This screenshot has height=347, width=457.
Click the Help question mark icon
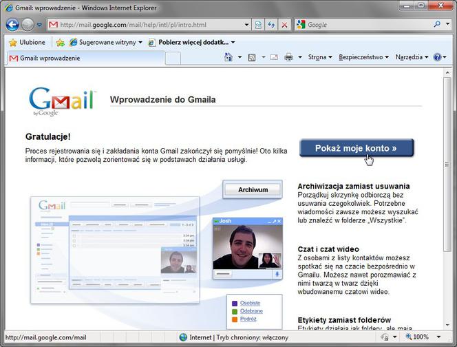[x=437, y=57]
